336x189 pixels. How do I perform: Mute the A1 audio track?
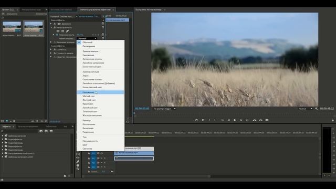[x=101, y=159]
